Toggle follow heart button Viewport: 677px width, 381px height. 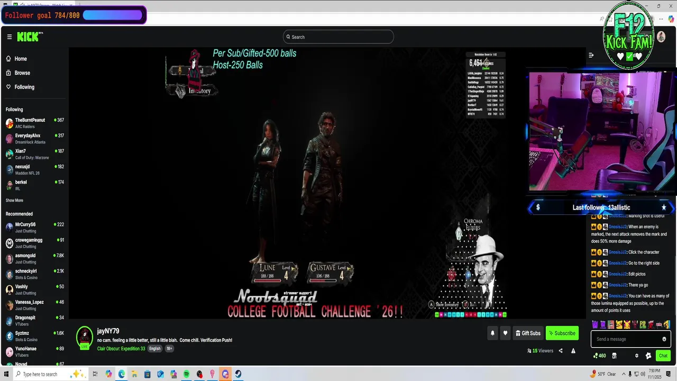pyautogui.click(x=505, y=333)
